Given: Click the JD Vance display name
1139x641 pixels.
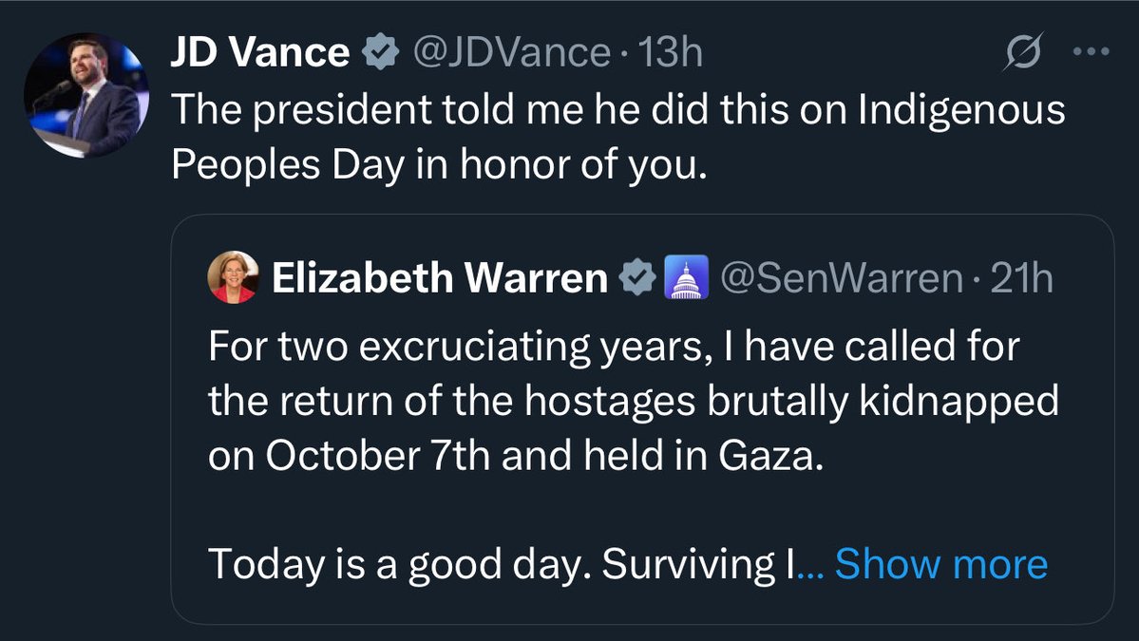Looking at the screenshot, I should click(259, 53).
